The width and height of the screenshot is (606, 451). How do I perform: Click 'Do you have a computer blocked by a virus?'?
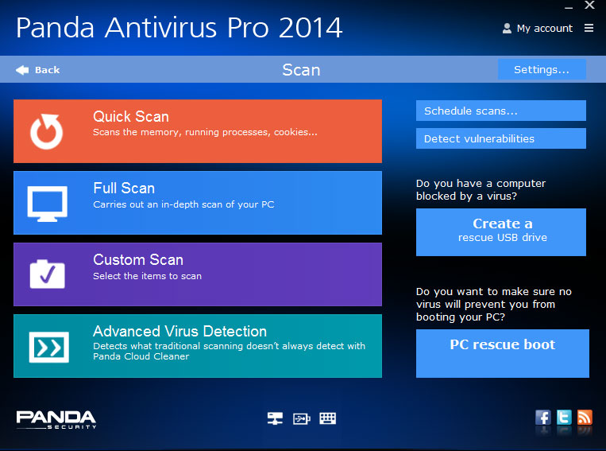tap(481, 189)
